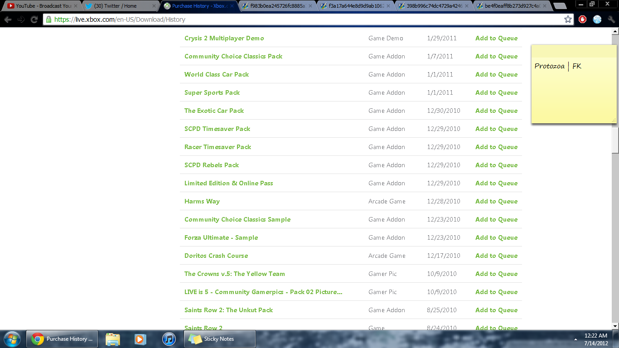Switch to Sticky Notes in taskbar
The width and height of the screenshot is (619, 348).
(x=220, y=339)
